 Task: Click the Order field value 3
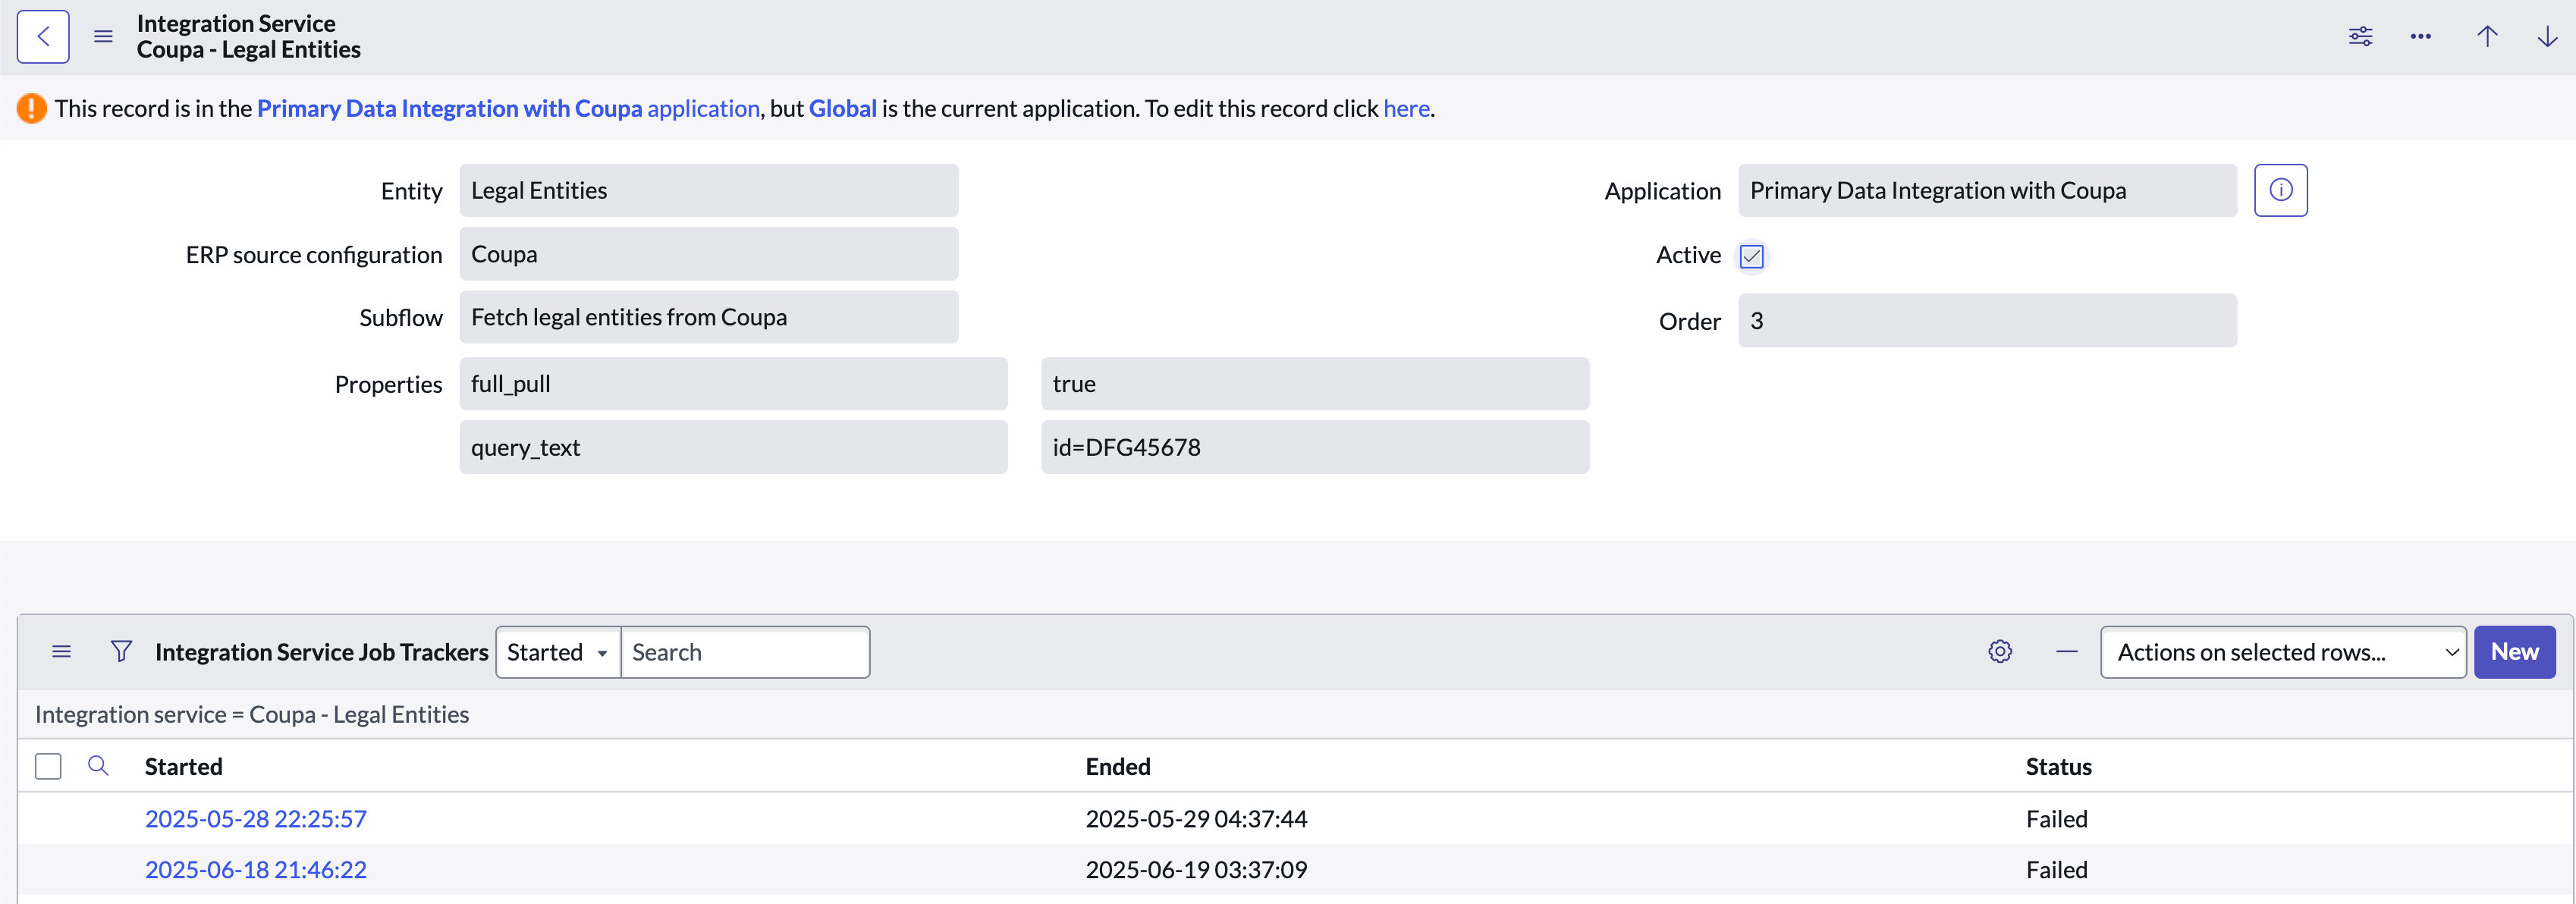coord(1987,321)
